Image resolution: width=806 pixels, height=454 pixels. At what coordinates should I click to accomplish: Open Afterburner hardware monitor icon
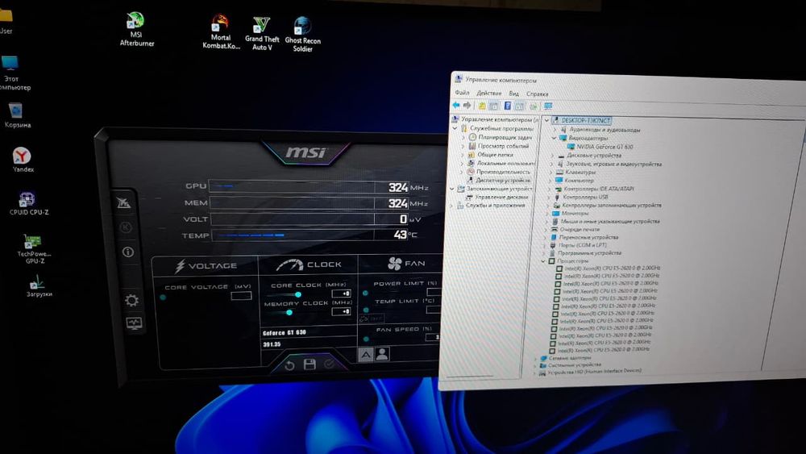(134, 323)
